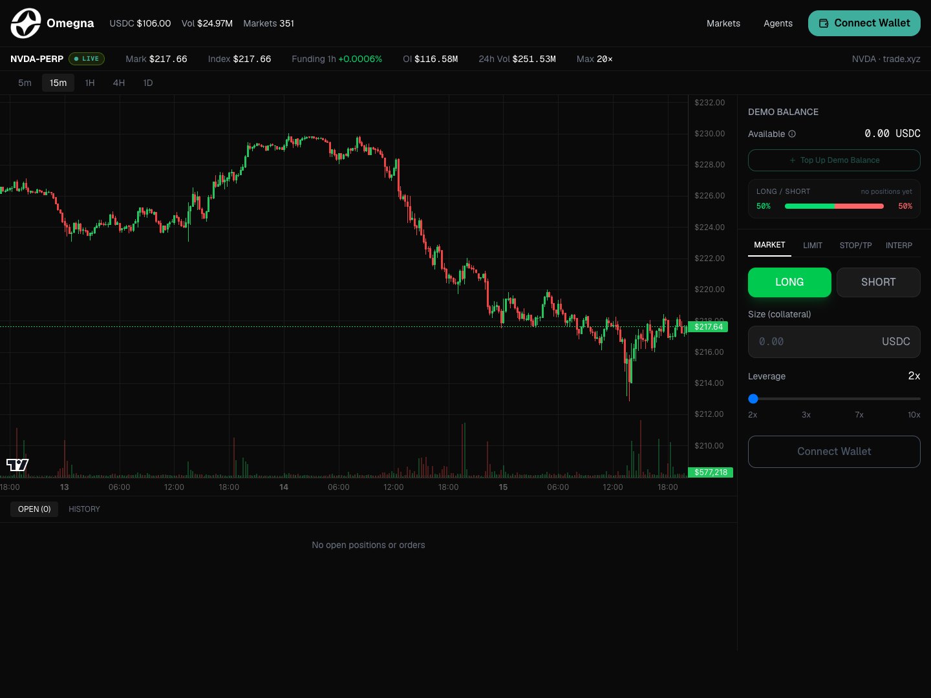
Task: Click the Mark $217.66 price
Action: (x=156, y=59)
